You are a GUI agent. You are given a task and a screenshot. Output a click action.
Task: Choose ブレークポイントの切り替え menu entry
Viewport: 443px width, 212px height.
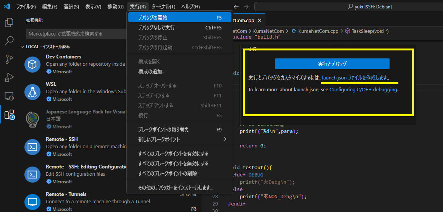click(180, 129)
